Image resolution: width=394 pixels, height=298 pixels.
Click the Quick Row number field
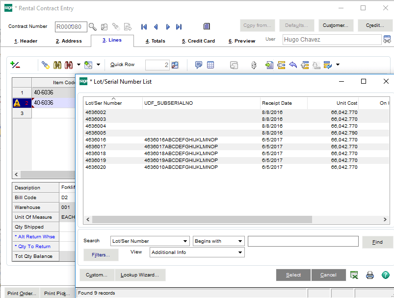coord(158,65)
